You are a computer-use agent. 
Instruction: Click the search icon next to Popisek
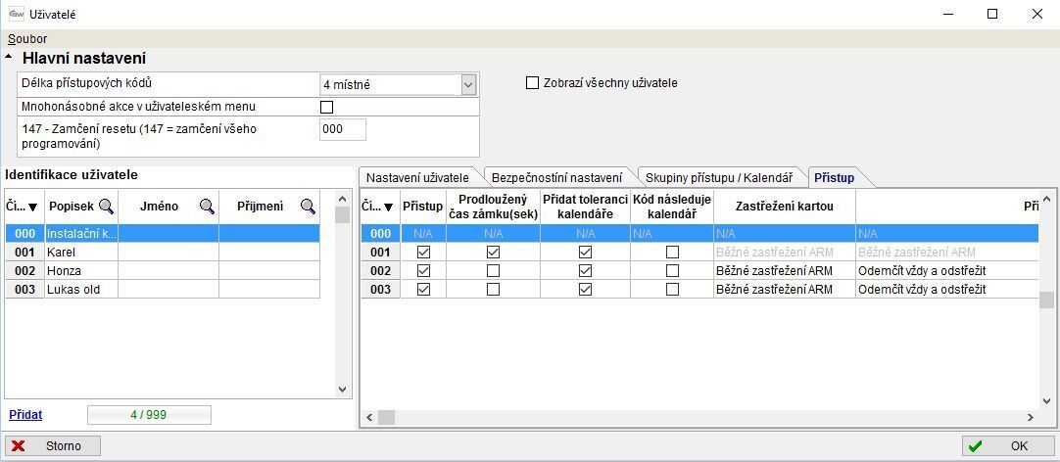coord(106,207)
